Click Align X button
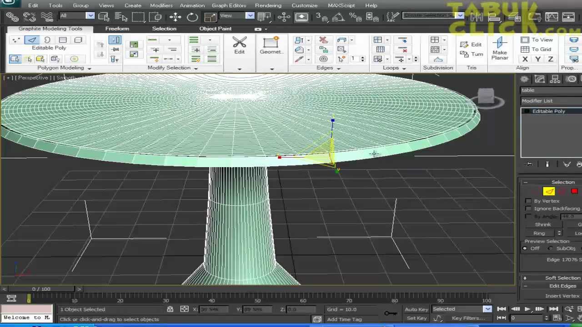582x327 pixels. [x=525, y=59]
